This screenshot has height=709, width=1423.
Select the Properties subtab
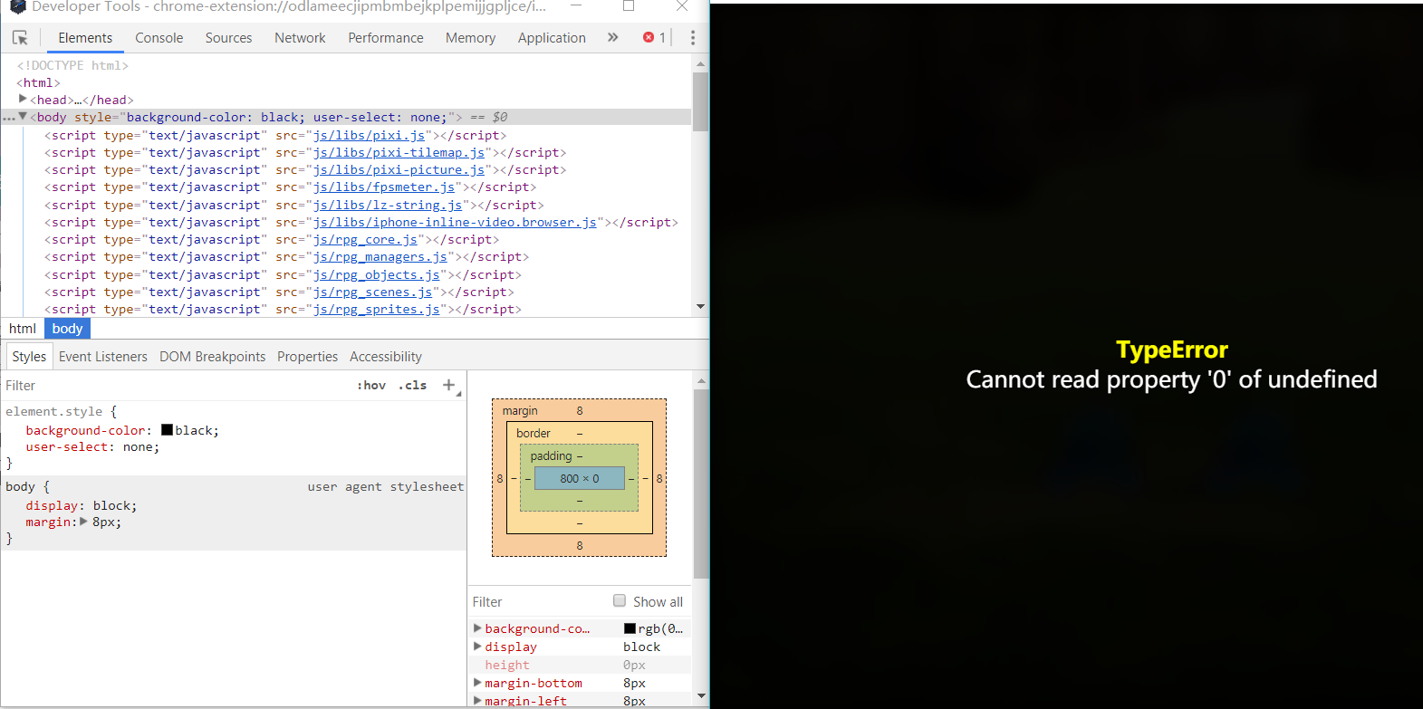pyautogui.click(x=307, y=356)
